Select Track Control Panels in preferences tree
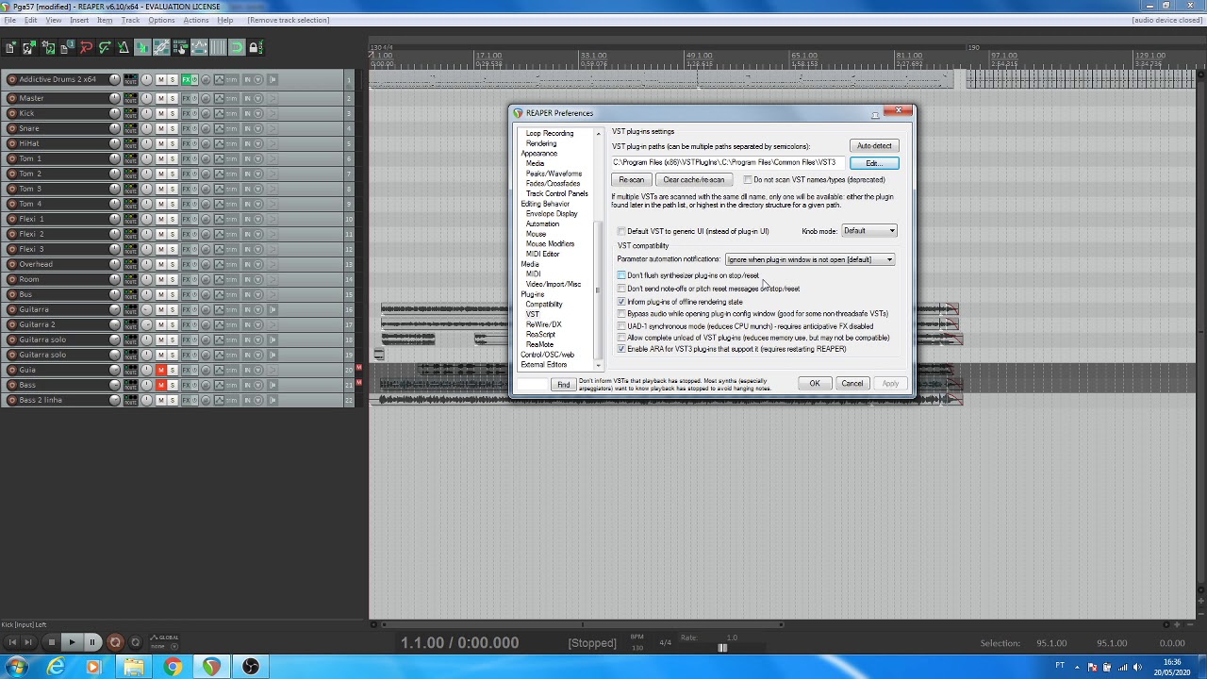 pyautogui.click(x=556, y=193)
